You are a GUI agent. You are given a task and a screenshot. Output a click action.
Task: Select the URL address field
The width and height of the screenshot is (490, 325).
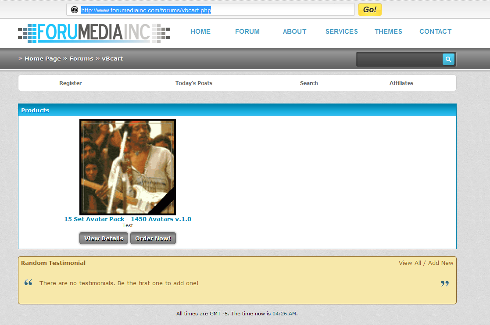210,10
